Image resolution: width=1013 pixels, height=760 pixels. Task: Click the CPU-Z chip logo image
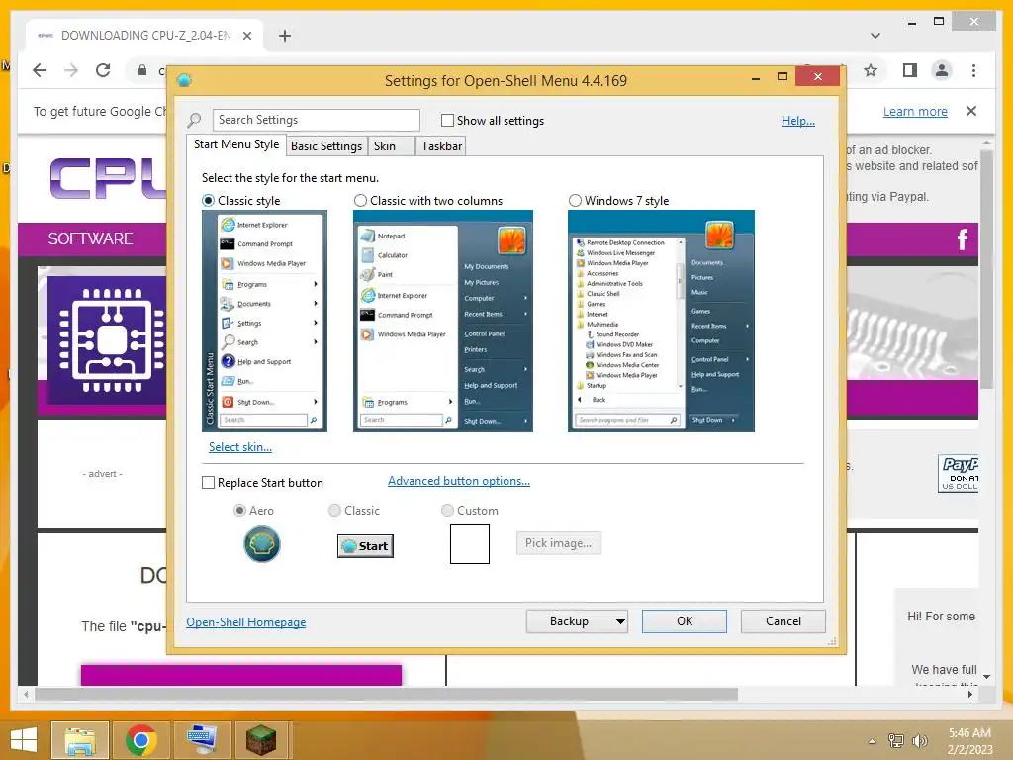click(108, 340)
